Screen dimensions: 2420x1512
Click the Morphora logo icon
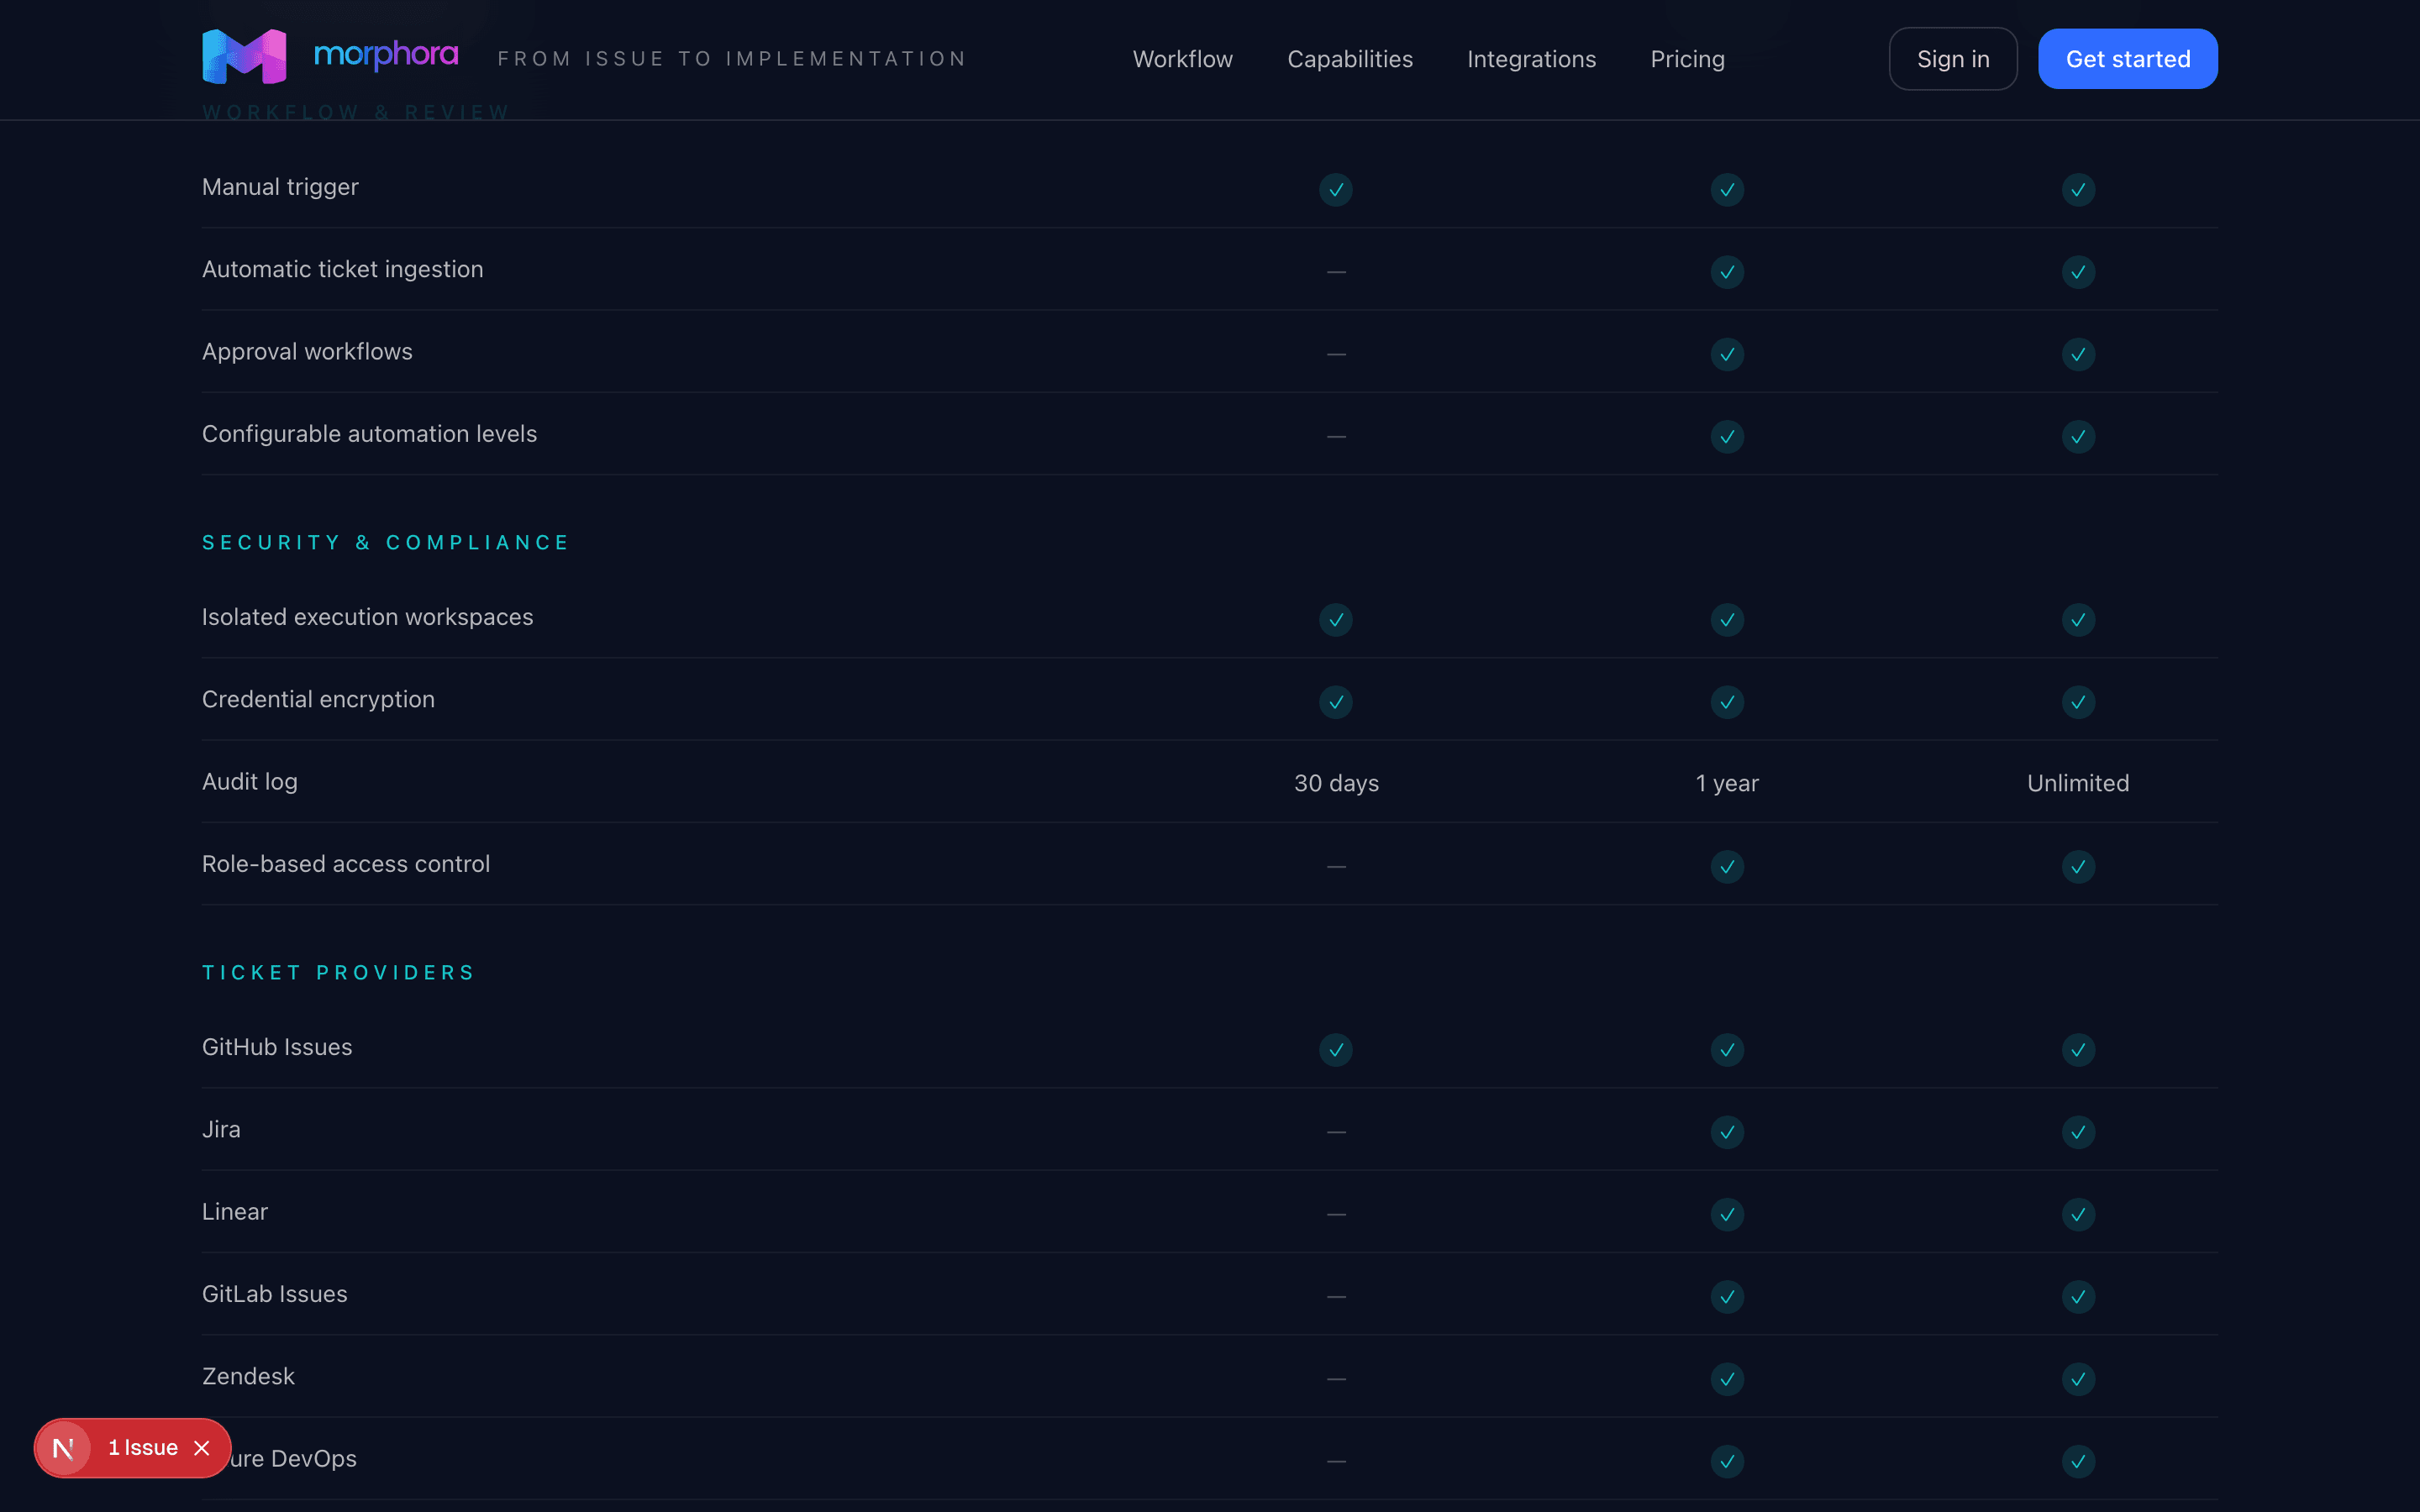tap(243, 57)
